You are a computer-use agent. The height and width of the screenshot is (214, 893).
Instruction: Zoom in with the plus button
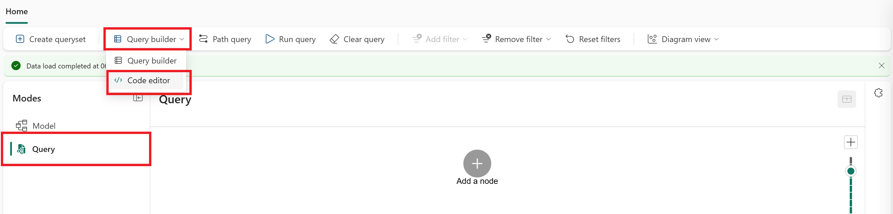[850, 142]
